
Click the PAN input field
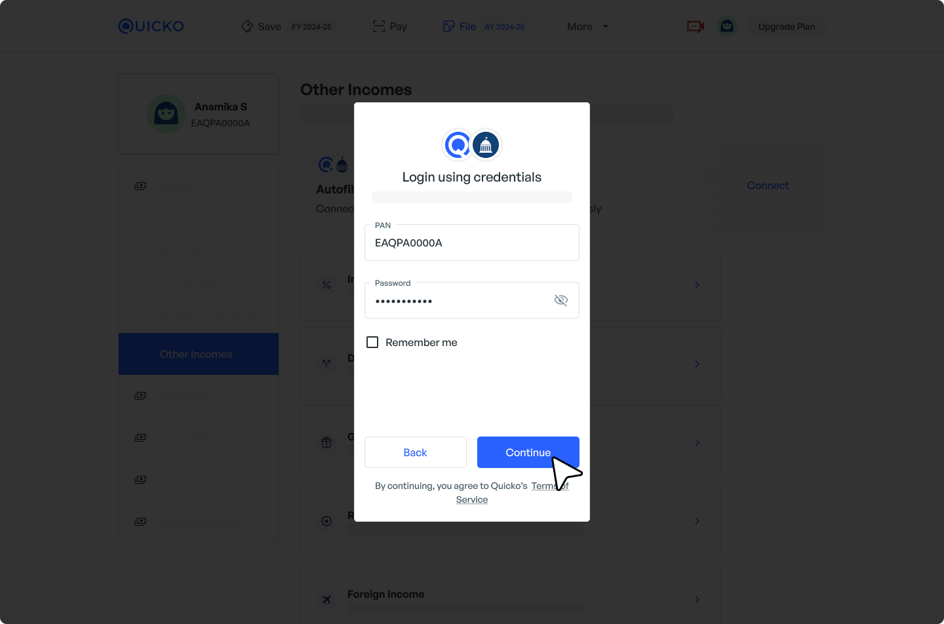[472, 243]
